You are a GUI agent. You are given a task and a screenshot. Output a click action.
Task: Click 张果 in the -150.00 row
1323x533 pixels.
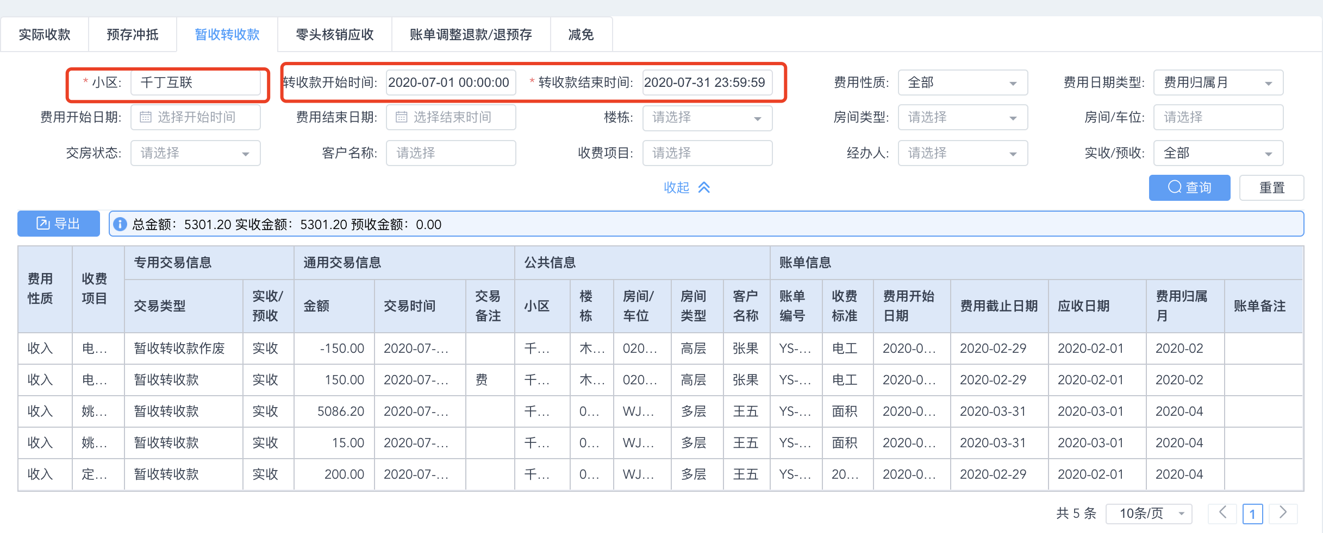tap(746, 348)
